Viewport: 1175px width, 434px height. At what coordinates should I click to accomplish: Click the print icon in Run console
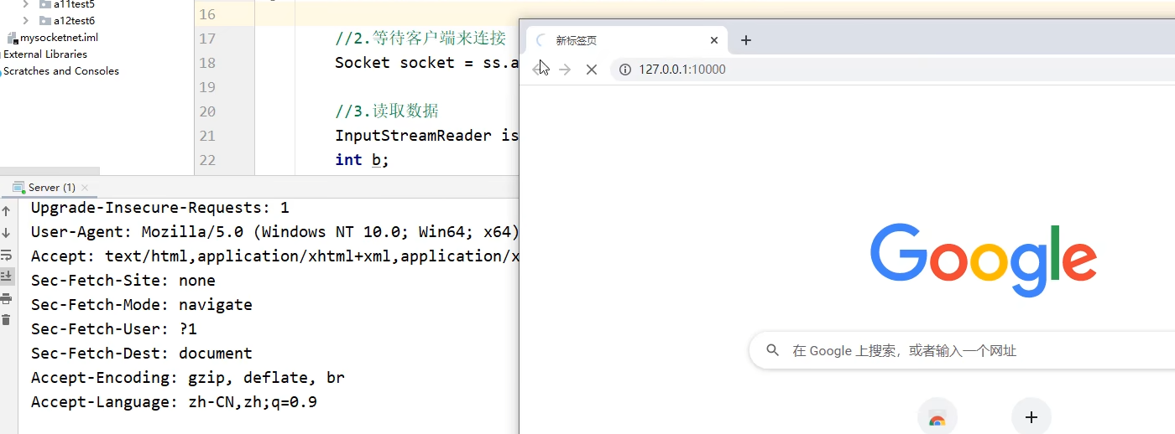tap(6, 298)
